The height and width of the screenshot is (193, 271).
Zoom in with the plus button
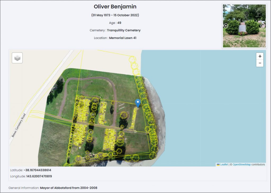point(260,56)
